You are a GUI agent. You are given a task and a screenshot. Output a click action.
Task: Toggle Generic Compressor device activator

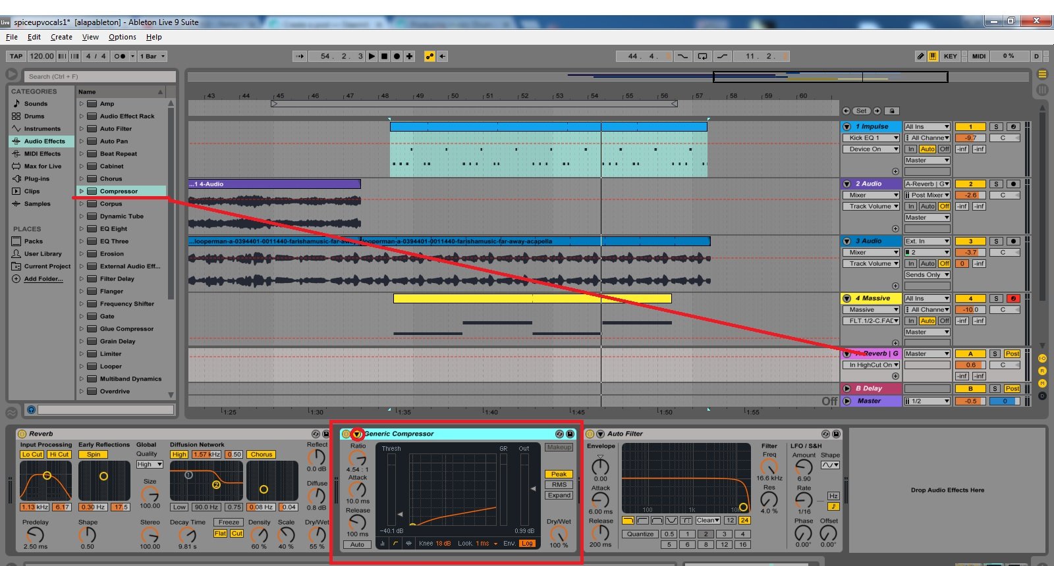346,434
